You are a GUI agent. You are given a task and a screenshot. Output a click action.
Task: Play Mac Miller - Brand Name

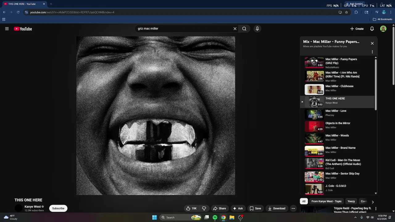pyautogui.click(x=337, y=151)
